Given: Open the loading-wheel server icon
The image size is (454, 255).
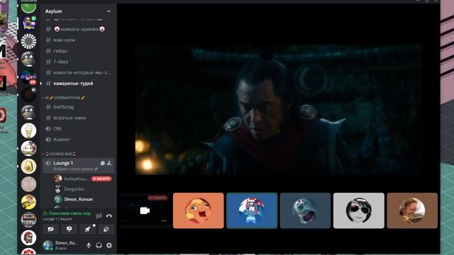Looking at the screenshot, I should [28, 41].
